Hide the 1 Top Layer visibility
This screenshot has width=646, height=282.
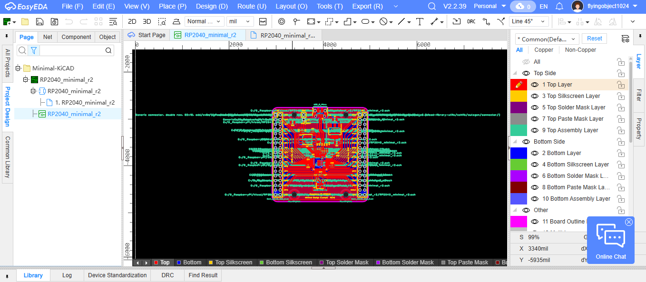(535, 85)
